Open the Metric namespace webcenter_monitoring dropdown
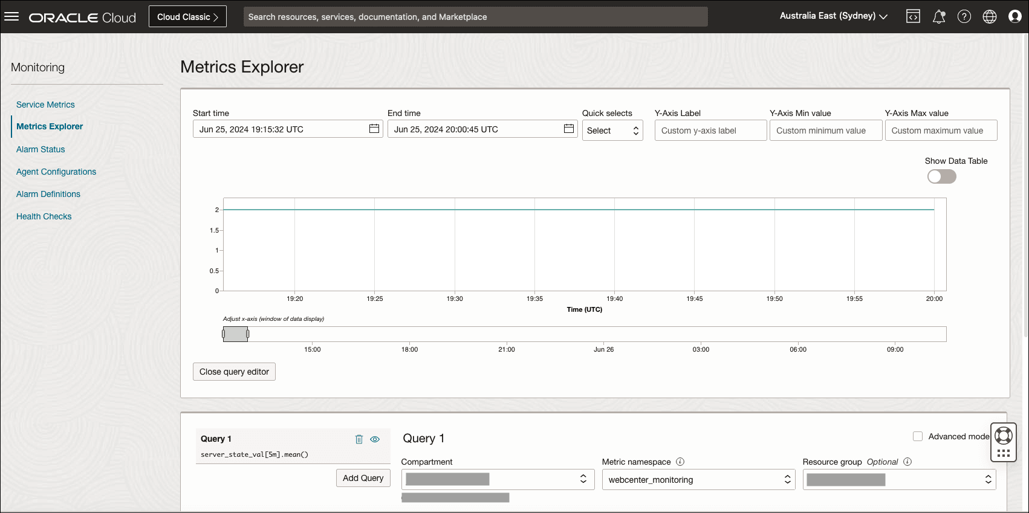 (x=698, y=479)
